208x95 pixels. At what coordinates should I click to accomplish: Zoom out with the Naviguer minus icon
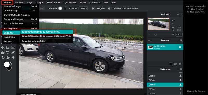click(x=149, y=35)
